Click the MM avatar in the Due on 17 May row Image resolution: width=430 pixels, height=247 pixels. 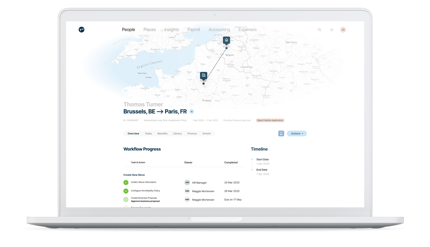click(x=187, y=200)
